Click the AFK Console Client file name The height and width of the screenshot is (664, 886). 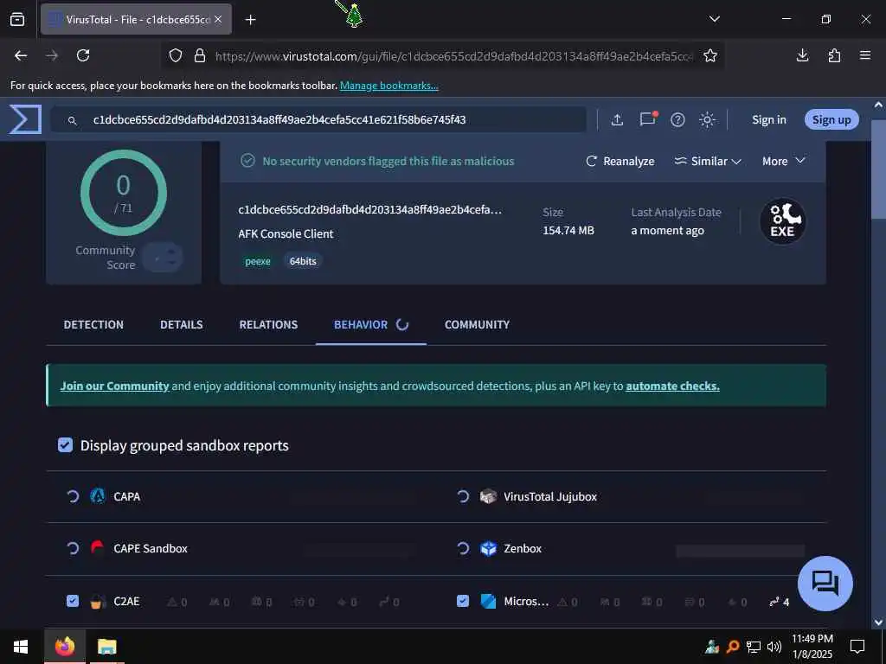click(x=286, y=233)
